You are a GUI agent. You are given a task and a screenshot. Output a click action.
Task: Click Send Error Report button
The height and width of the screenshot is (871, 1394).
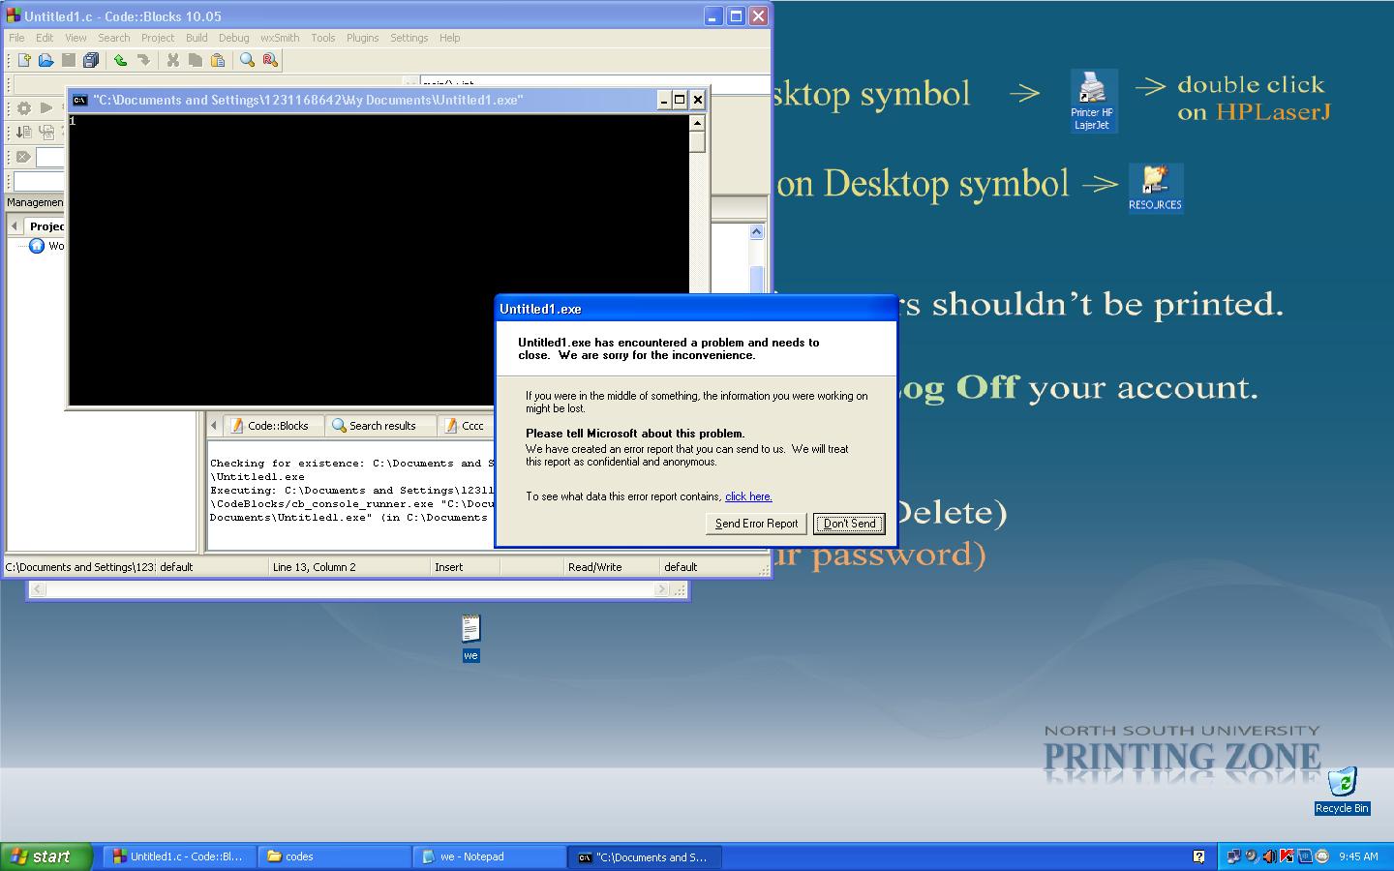click(756, 524)
